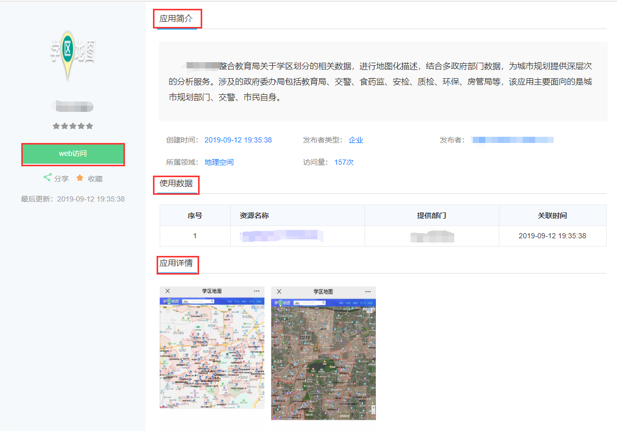This screenshot has height=431, width=617.
Task: Select the 使用数据 section tab
Action: coord(176,183)
